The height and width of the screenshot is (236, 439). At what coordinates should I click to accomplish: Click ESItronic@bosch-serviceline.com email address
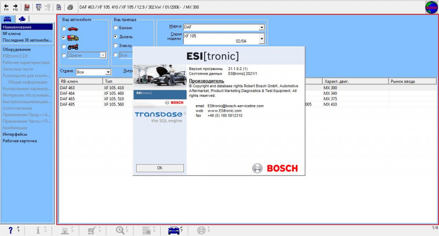click(x=235, y=106)
